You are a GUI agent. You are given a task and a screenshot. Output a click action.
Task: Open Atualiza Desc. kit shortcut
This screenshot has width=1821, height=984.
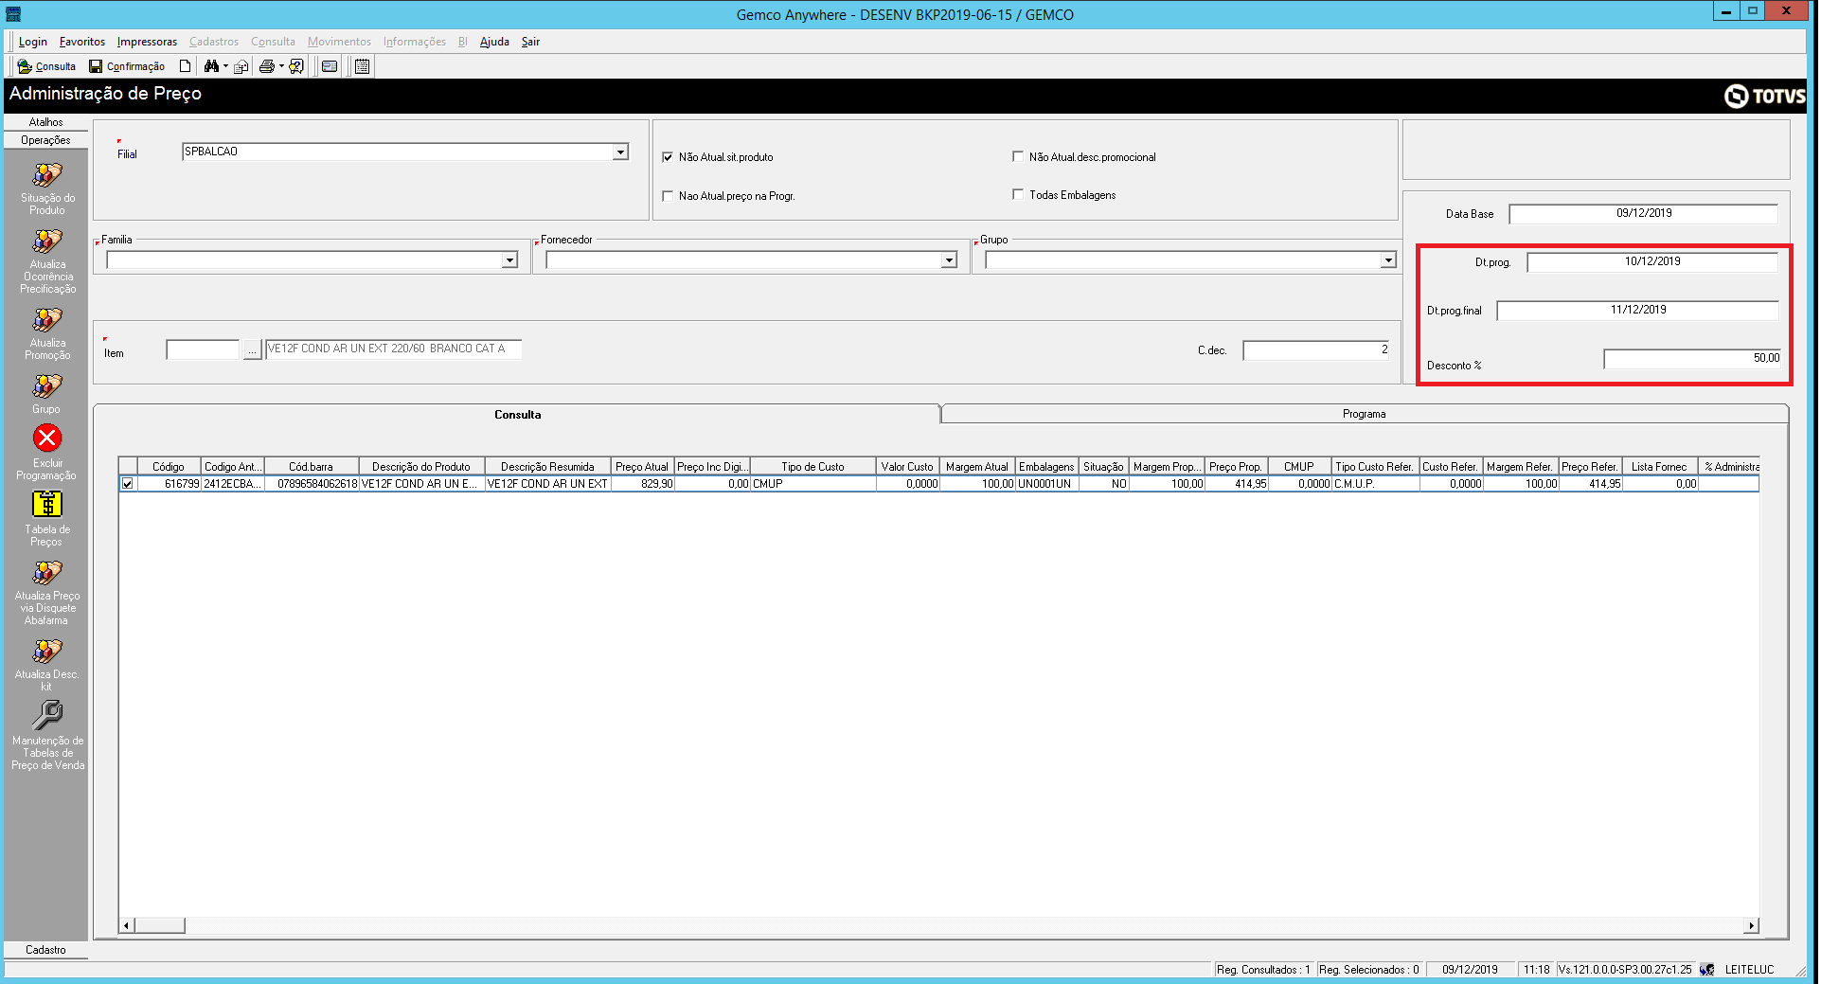point(47,664)
